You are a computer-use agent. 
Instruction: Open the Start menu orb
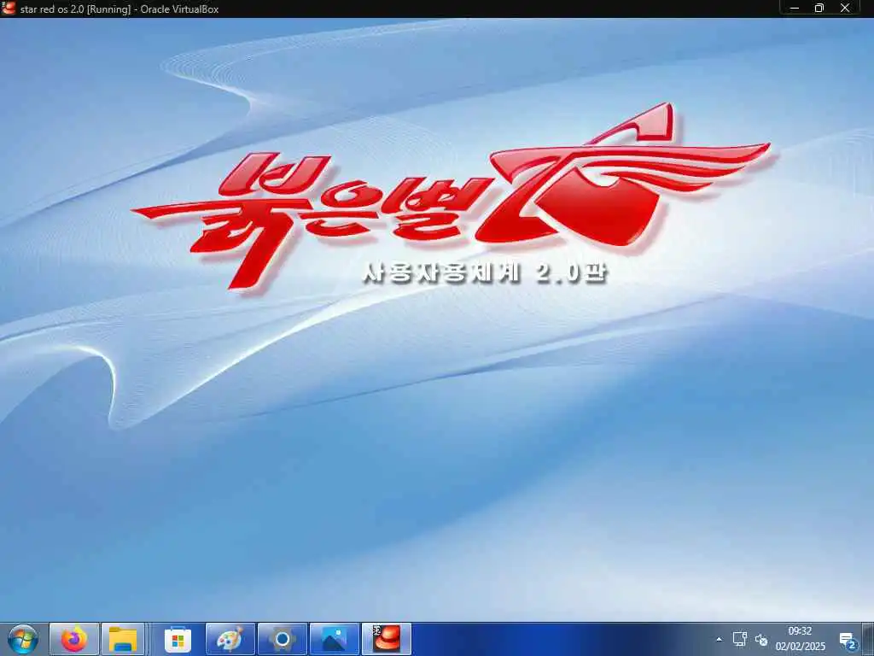pos(22,639)
